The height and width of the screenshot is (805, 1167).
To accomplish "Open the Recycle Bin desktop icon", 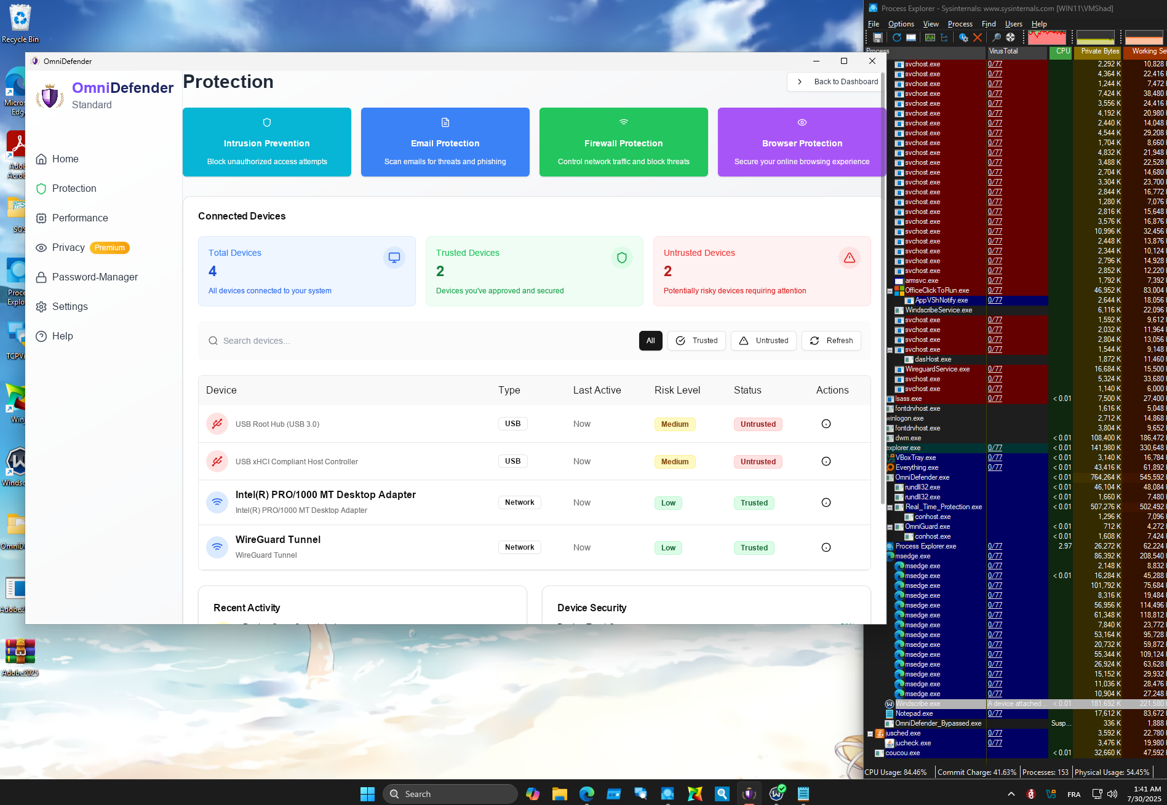I will coord(20,23).
